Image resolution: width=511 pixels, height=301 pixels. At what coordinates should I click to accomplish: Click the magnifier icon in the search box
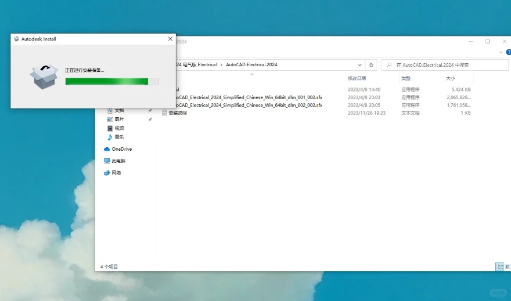[x=389, y=65]
